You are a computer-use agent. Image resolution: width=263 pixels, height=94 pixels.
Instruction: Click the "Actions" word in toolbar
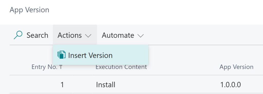[x=70, y=35]
